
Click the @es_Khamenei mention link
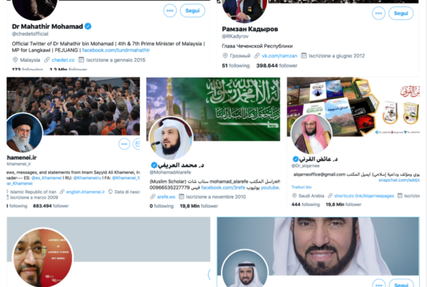pyautogui.click(x=47, y=178)
